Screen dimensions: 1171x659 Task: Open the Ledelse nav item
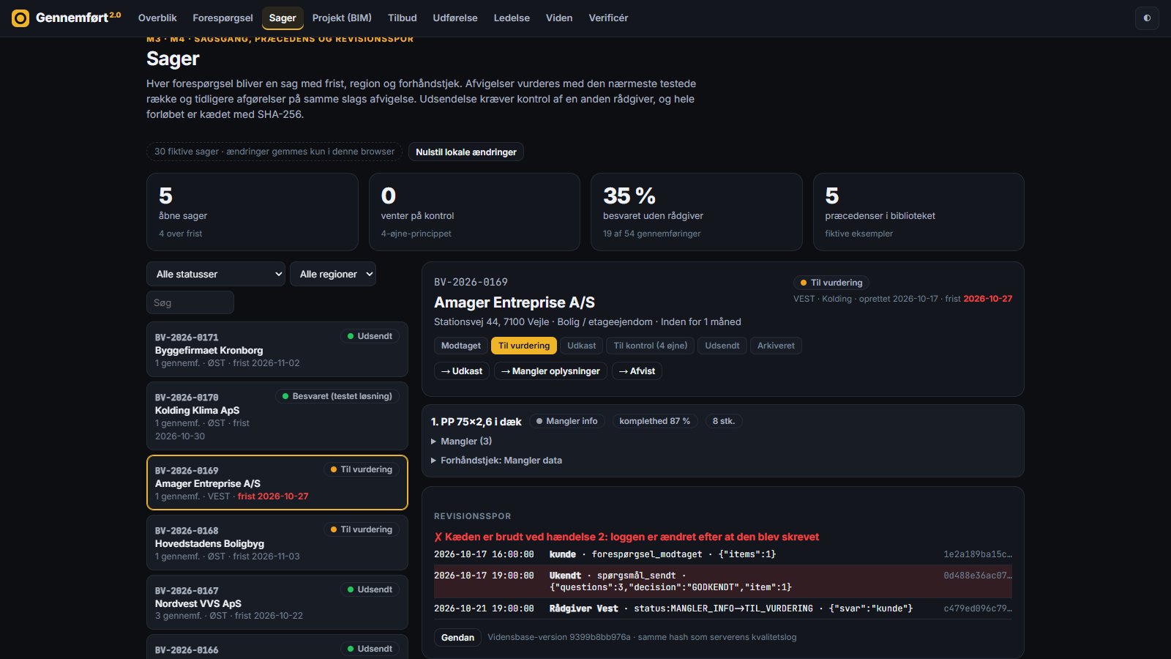pyautogui.click(x=512, y=18)
